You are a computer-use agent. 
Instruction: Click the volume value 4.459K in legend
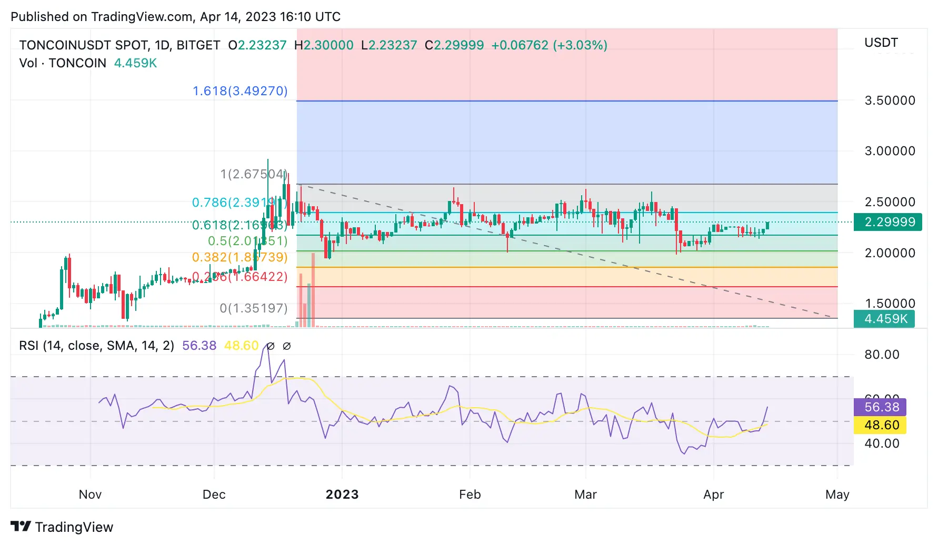point(135,63)
